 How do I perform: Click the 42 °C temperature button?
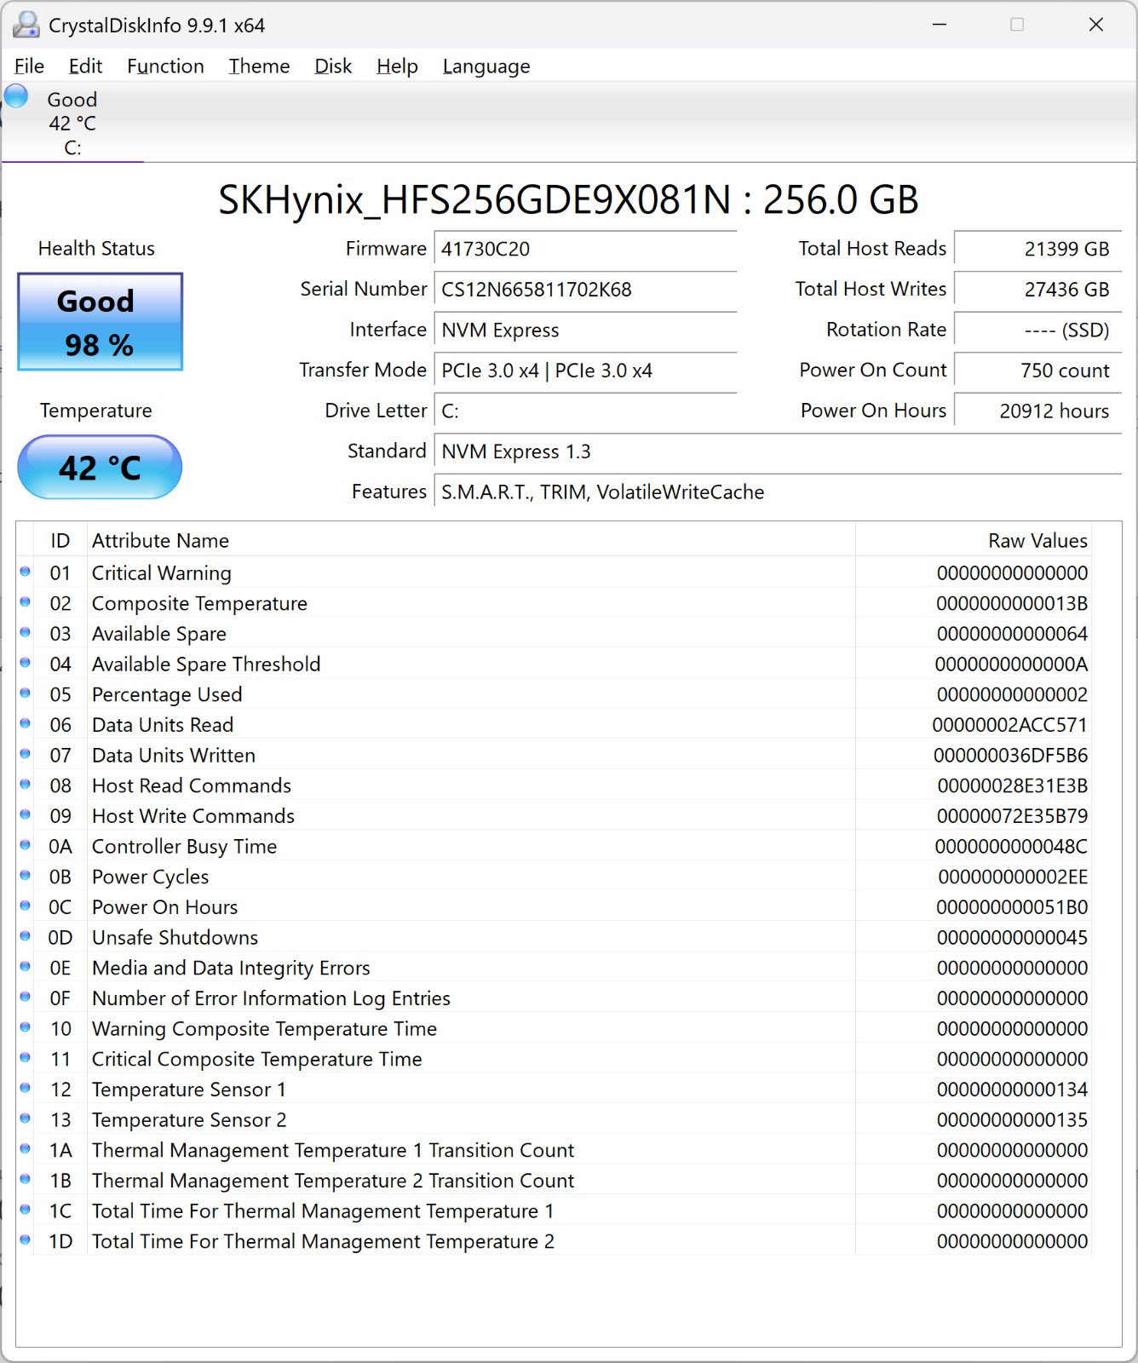point(100,467)
